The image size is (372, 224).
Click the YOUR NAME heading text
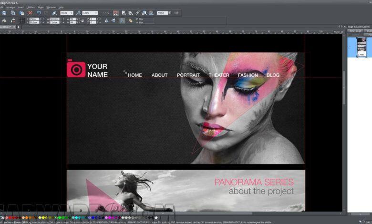(97, 71)
